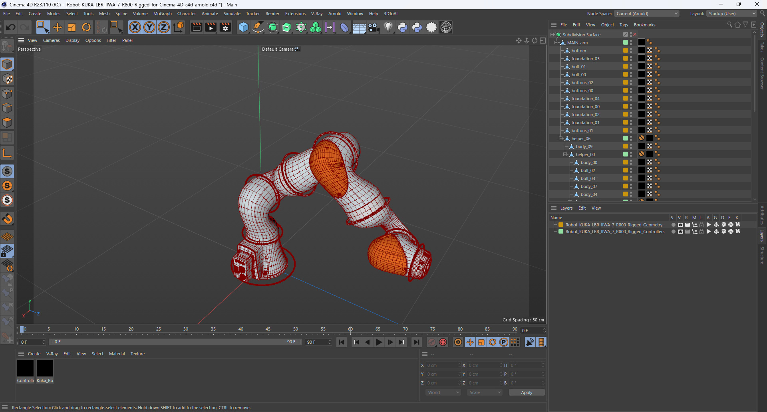Screen dimensions: 767x412
Task: Toggle Autokeying record button
Action: coord(443,342)
